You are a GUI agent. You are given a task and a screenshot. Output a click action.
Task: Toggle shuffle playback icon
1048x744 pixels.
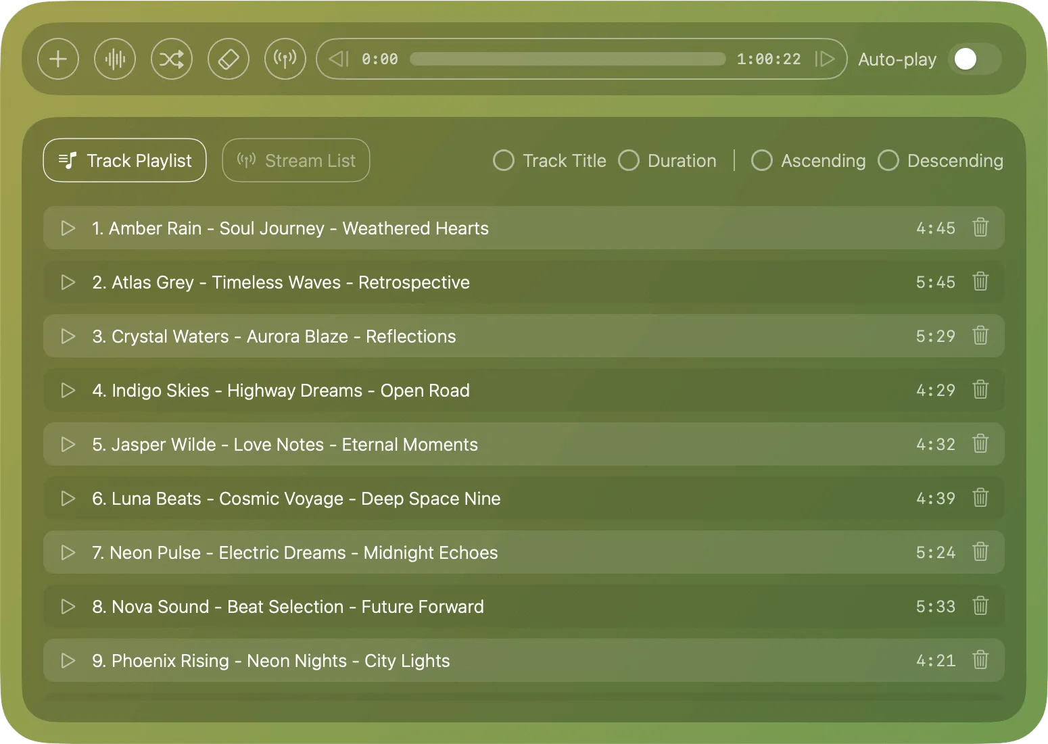[x=172, y=59]
